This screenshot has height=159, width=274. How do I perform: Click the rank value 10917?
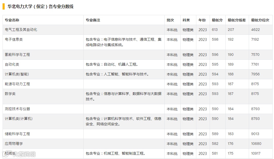point(256,154)
